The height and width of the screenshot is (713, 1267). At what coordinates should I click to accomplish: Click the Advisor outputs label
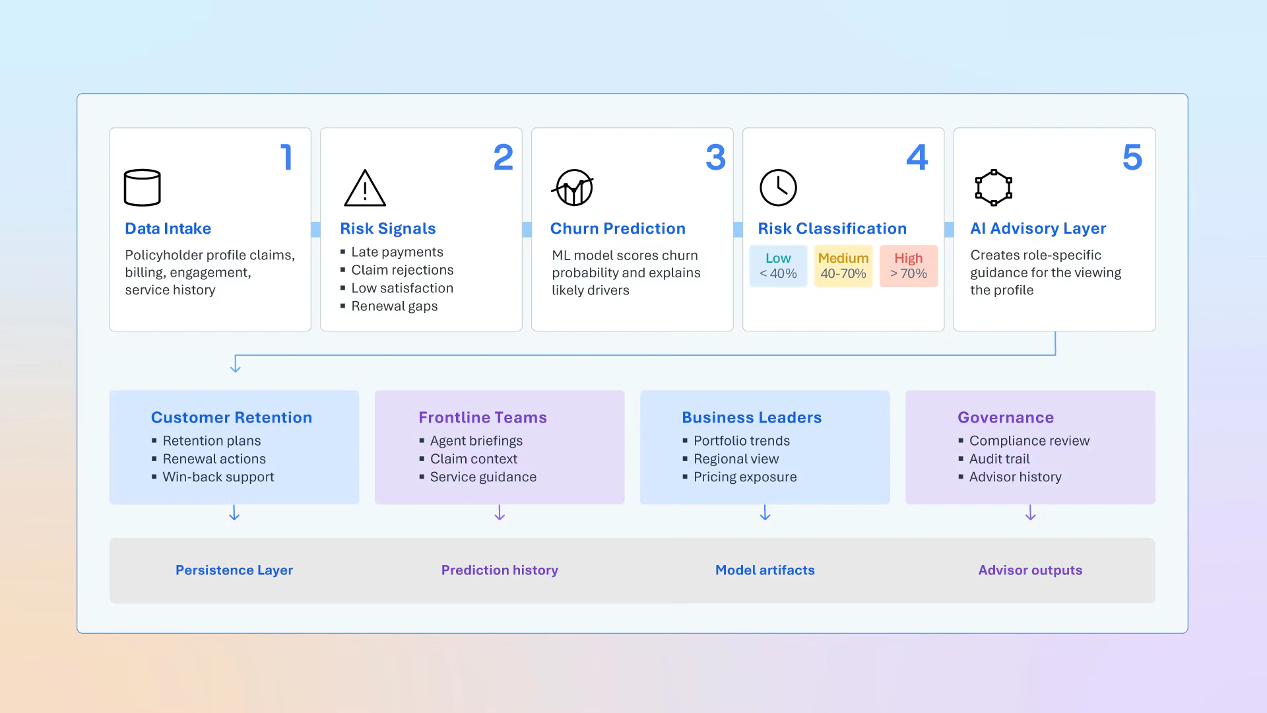pos(1030,570)
